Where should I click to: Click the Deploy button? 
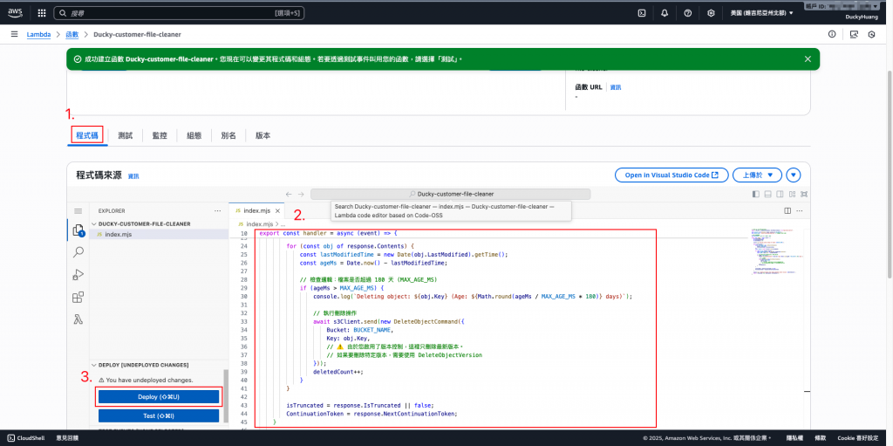point(159,397)
